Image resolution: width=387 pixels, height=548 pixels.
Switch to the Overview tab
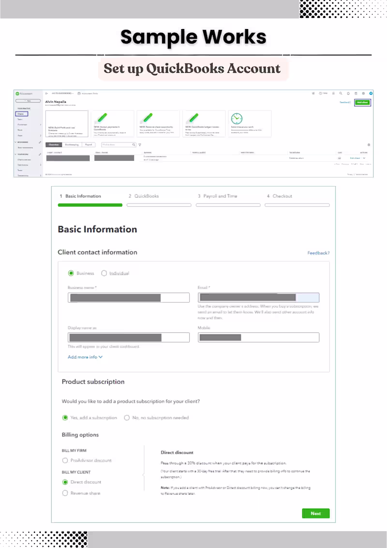(x=54, y=145)
